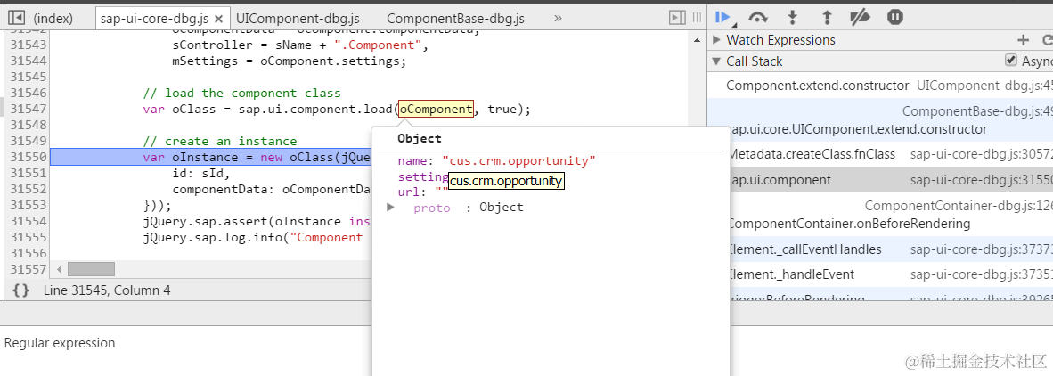The image size is (1053, 376).
Task: Select the Metadata.createClass.fnClass frame
Action: [812, 154]
